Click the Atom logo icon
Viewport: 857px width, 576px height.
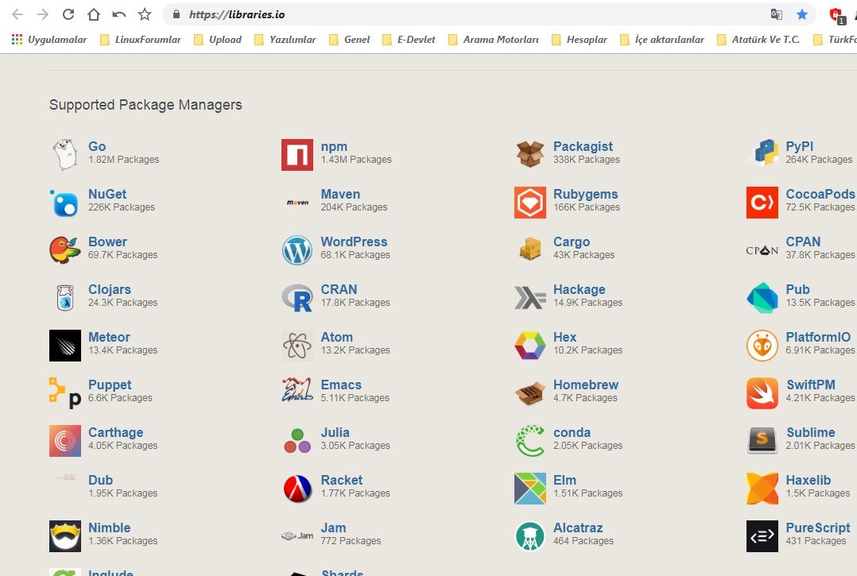(297, 346)
